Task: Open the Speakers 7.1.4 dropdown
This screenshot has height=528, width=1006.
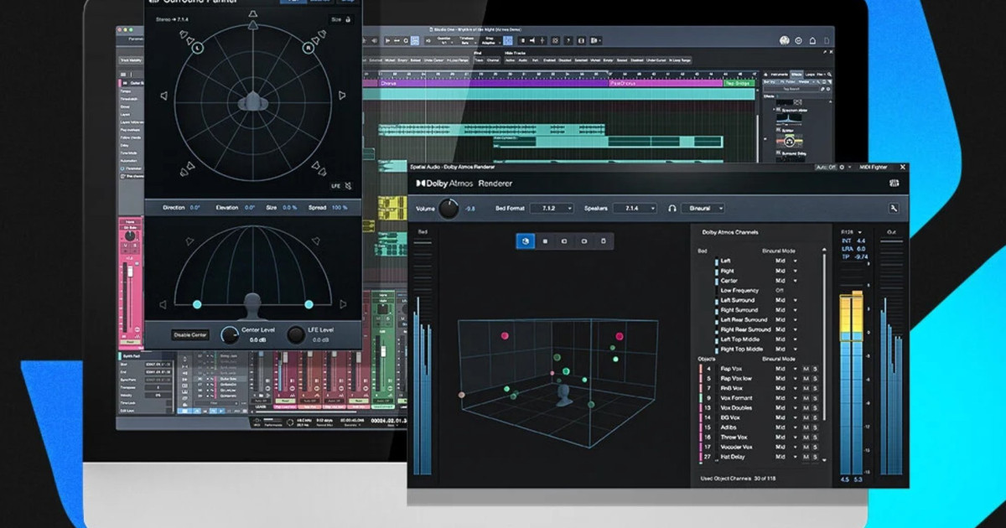Action: (635, 208)
